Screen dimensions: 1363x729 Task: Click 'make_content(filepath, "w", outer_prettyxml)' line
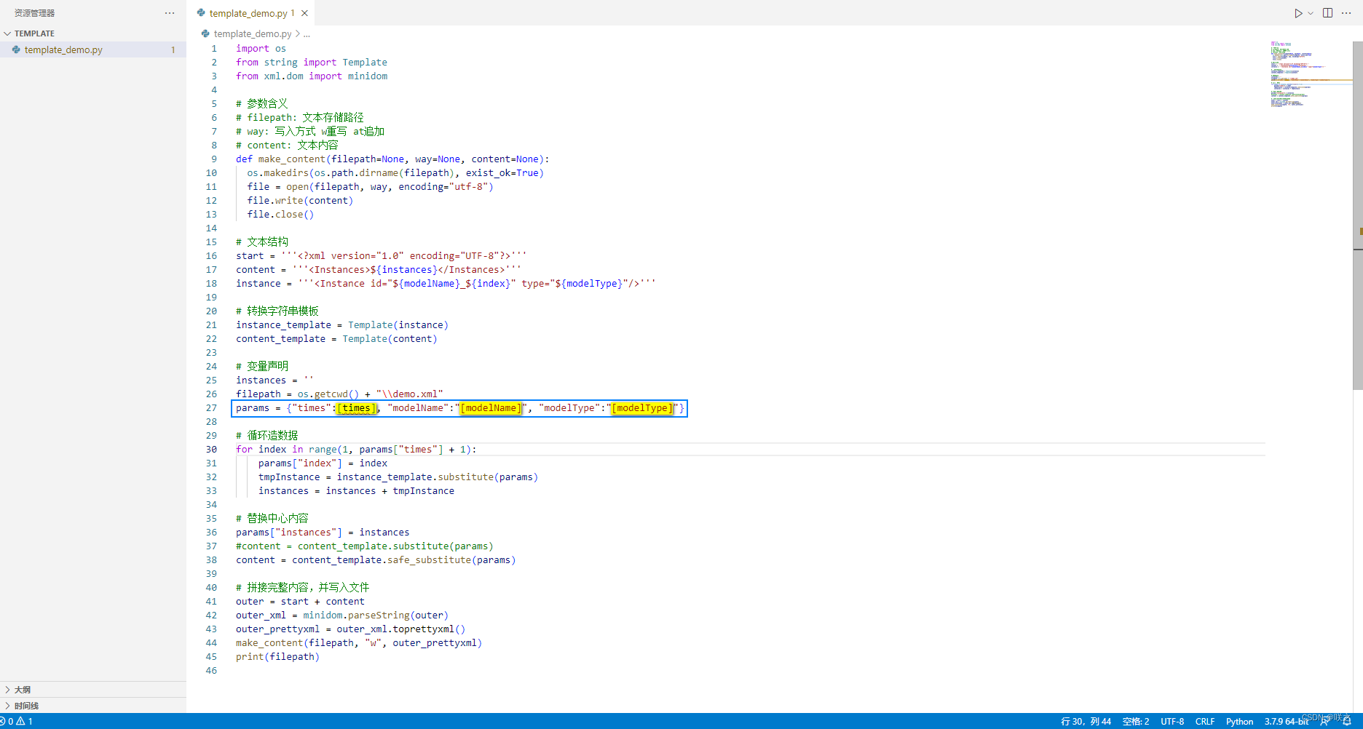pyautogui.click(x=359, y=642)
